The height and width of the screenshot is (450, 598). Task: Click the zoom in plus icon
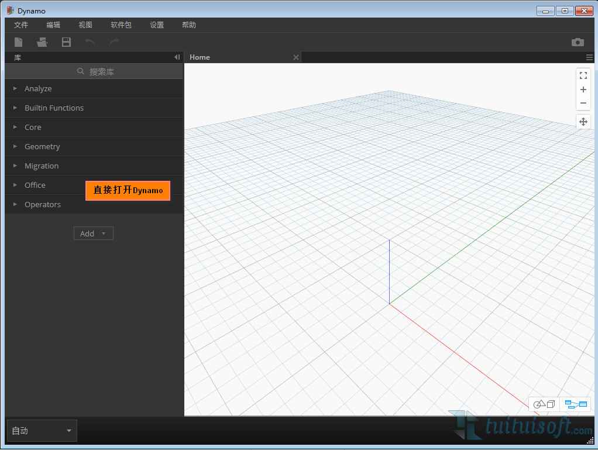pyautogui.click(x=583, y=90)
